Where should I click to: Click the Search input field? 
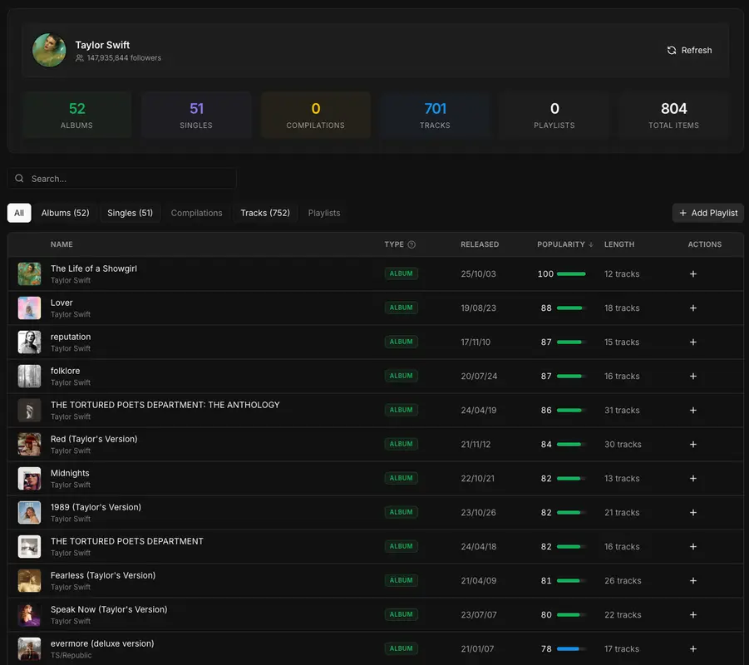[x=121, y=178]
